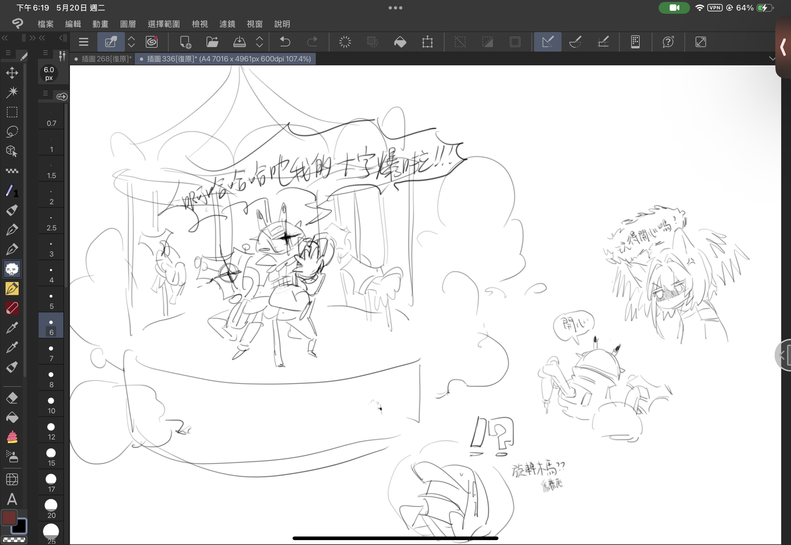Open Scale/Rotate transform
Screen dimensions: 791x545
(427, 42)
